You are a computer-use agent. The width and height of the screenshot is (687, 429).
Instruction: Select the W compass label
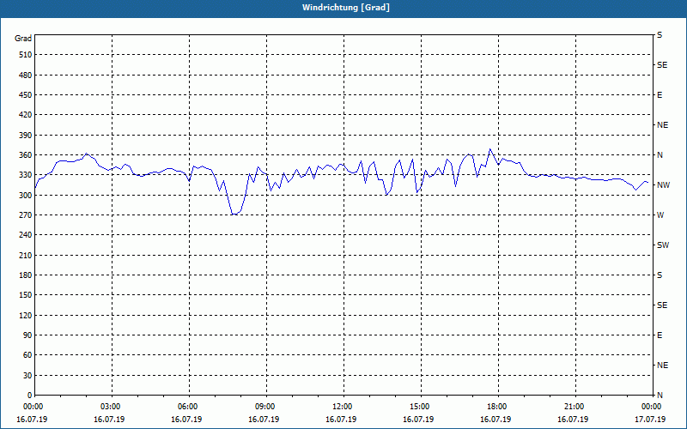click(x=660, y=215)
